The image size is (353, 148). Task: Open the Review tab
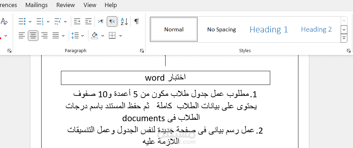tap(66, 5)
